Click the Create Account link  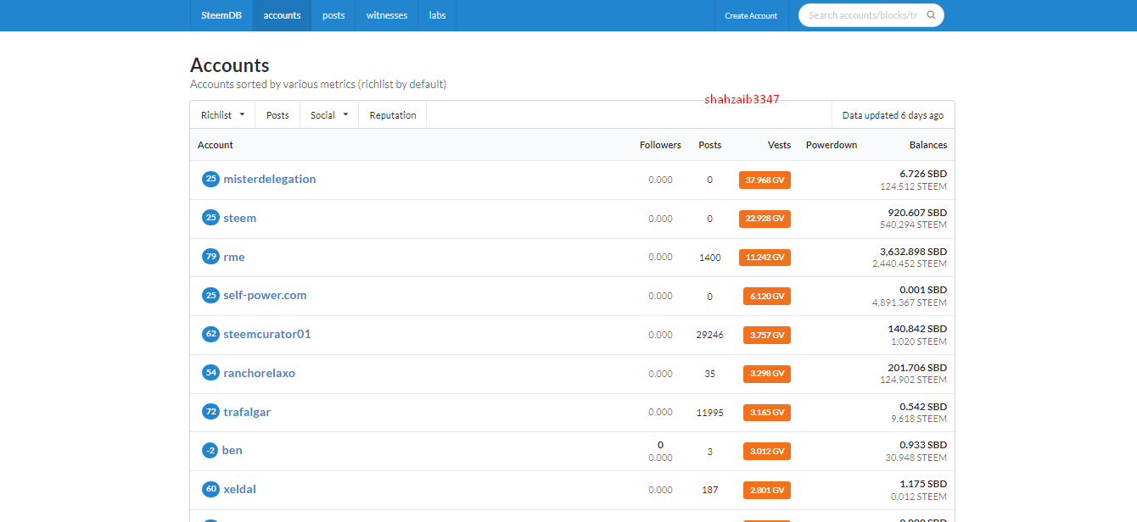point(751,15)
